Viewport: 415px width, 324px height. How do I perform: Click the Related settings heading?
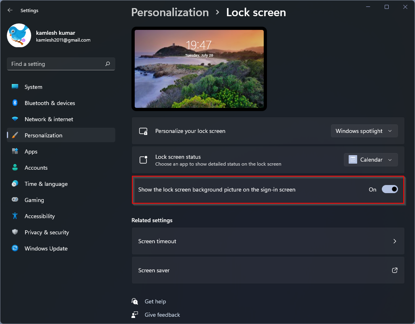pos(152,220)
